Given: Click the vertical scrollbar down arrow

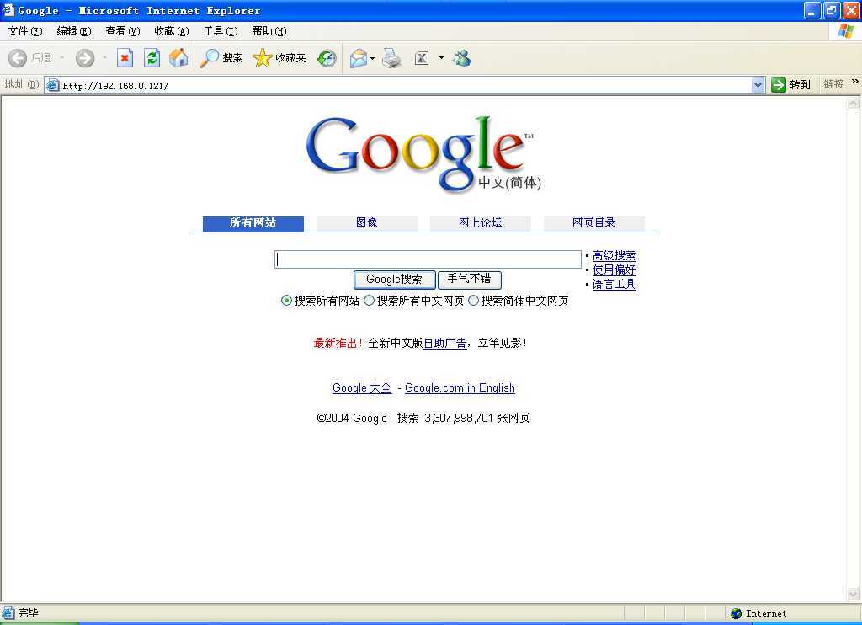Looking at the screenshot, I should tap(854, 594).
